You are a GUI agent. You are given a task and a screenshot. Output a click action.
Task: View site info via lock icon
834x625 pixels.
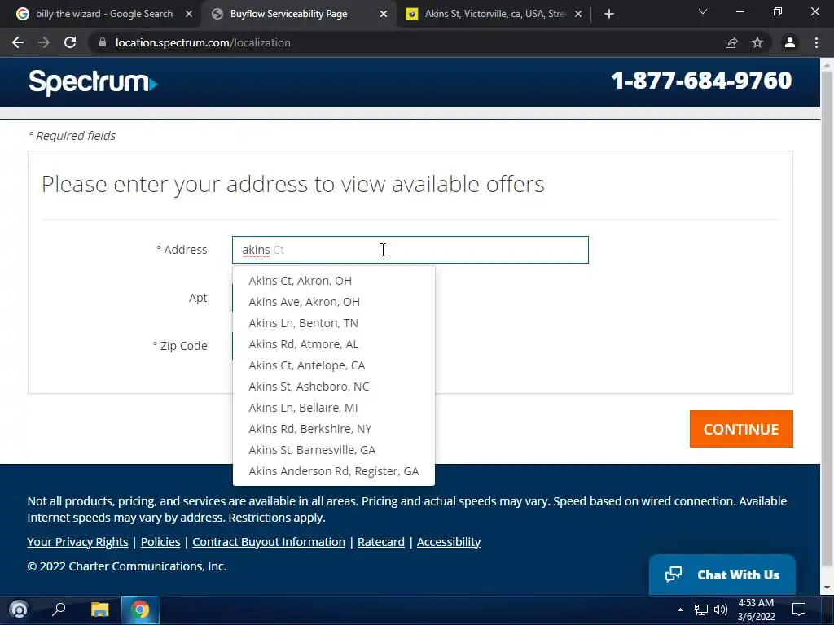[103, 42]
